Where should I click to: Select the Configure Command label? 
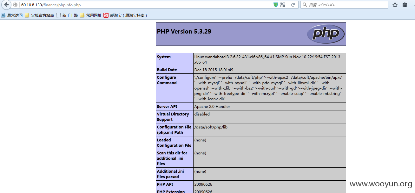tap(167, 80)
